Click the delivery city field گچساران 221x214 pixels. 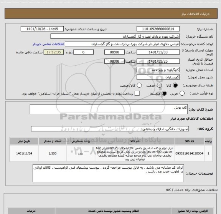(x=158, y=77)
